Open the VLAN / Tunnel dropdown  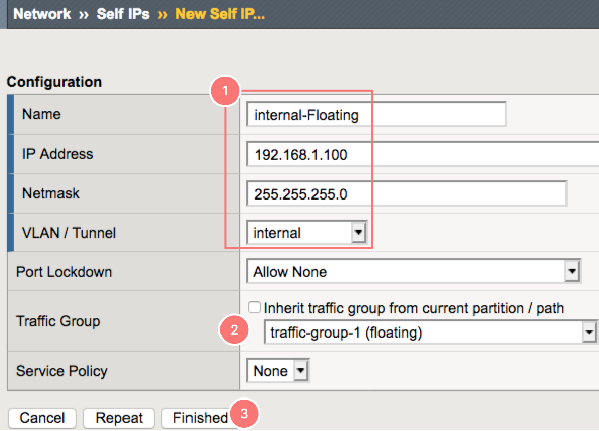(x=306, y=233)
